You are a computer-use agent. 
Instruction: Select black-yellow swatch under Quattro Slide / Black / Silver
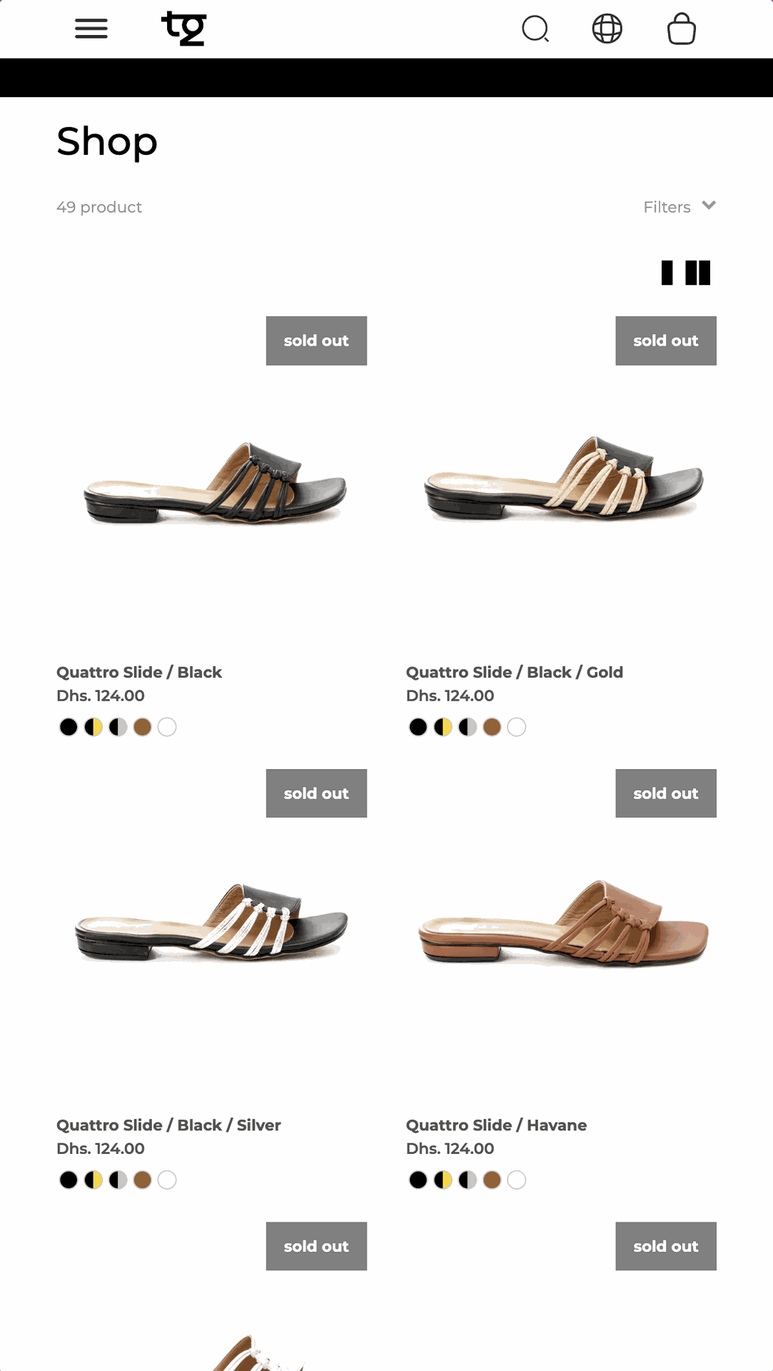tap(94, 1180)
